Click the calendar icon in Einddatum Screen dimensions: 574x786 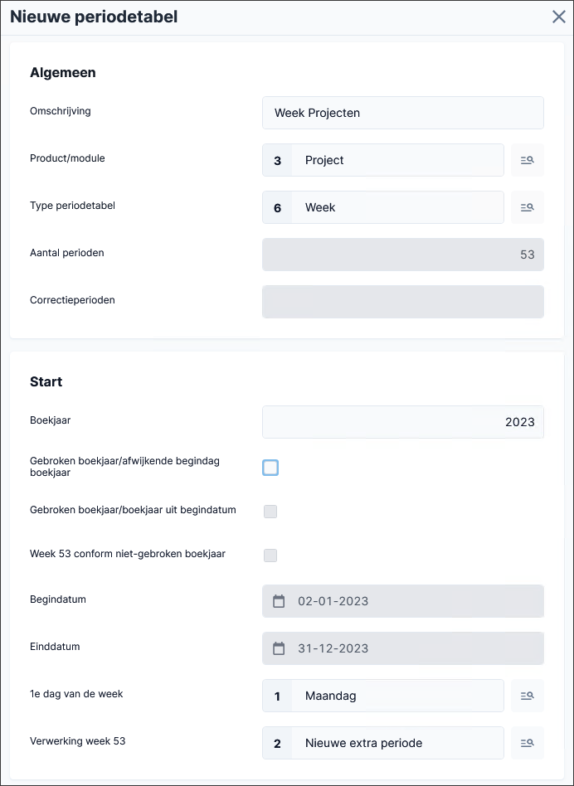(279, 648)
